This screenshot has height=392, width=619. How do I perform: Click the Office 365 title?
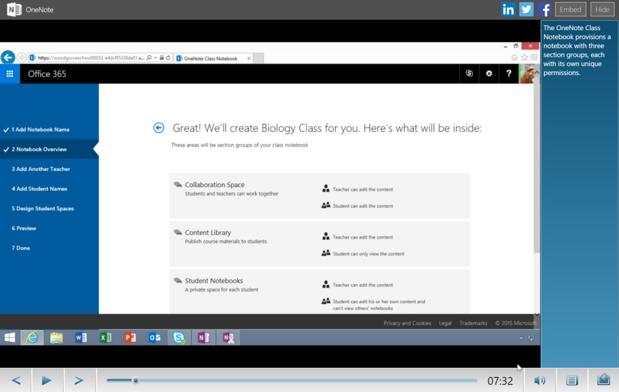(x=47, y=74)
